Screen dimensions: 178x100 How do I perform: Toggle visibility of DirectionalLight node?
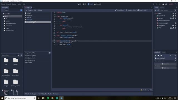(x=175, y=23)
